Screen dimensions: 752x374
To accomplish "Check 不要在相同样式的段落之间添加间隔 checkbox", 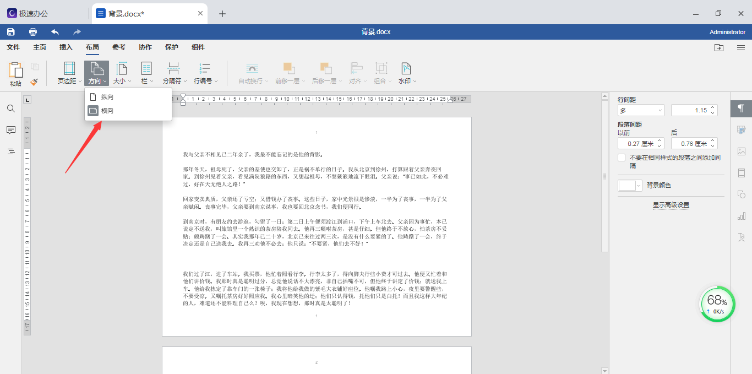I will pos(622,158).
